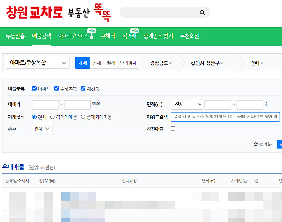Click the 상세내용 column header

click(x=130, y=181)
